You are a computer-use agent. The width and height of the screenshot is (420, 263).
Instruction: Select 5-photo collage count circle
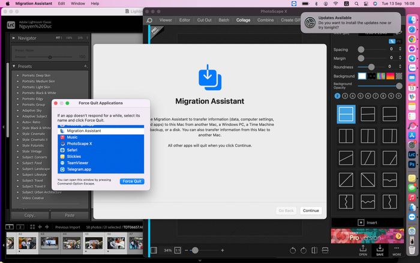click(360, 95)
